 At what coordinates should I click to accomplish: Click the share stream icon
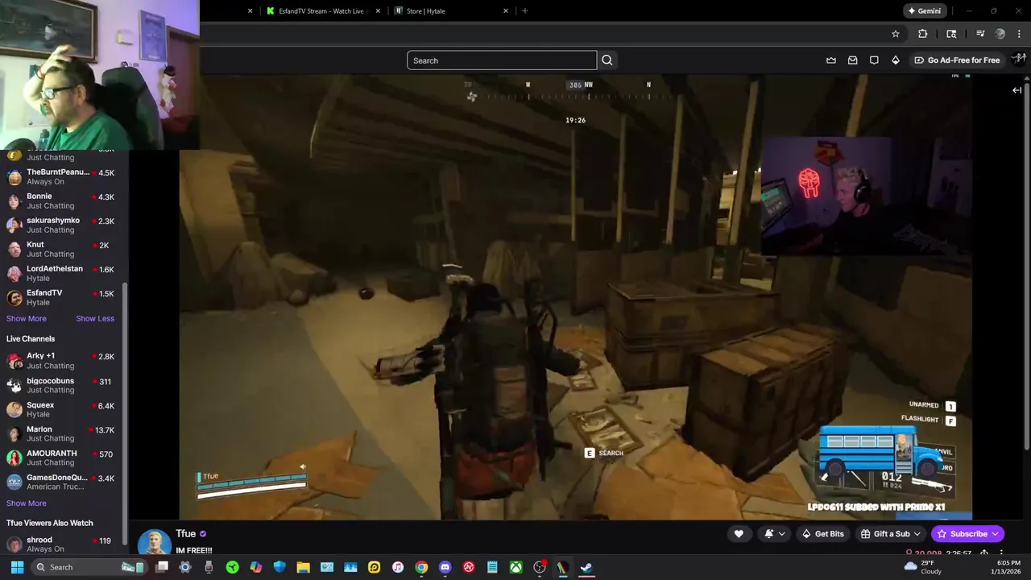[x=984, y=553]
